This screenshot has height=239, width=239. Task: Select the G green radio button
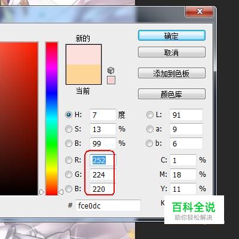pos(69,174)
